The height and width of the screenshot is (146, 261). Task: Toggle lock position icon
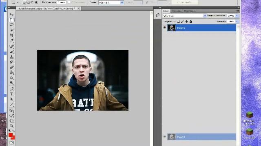187,21
